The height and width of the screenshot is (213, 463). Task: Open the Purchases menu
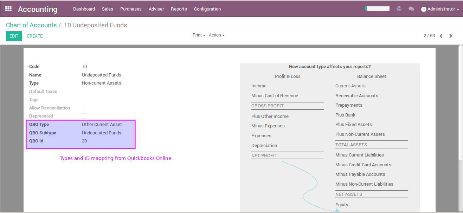point(131,9)
